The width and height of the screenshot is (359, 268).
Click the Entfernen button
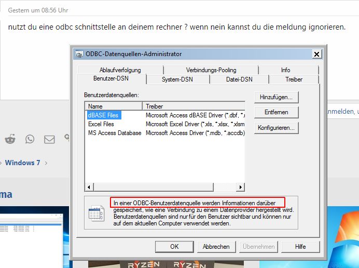pyautogui.click(x=277, y=112)
